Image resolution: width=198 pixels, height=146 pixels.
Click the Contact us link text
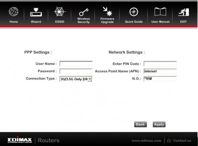click(182, 140)
